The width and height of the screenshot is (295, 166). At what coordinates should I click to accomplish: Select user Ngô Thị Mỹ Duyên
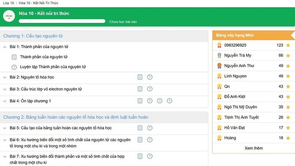point(241,107)
